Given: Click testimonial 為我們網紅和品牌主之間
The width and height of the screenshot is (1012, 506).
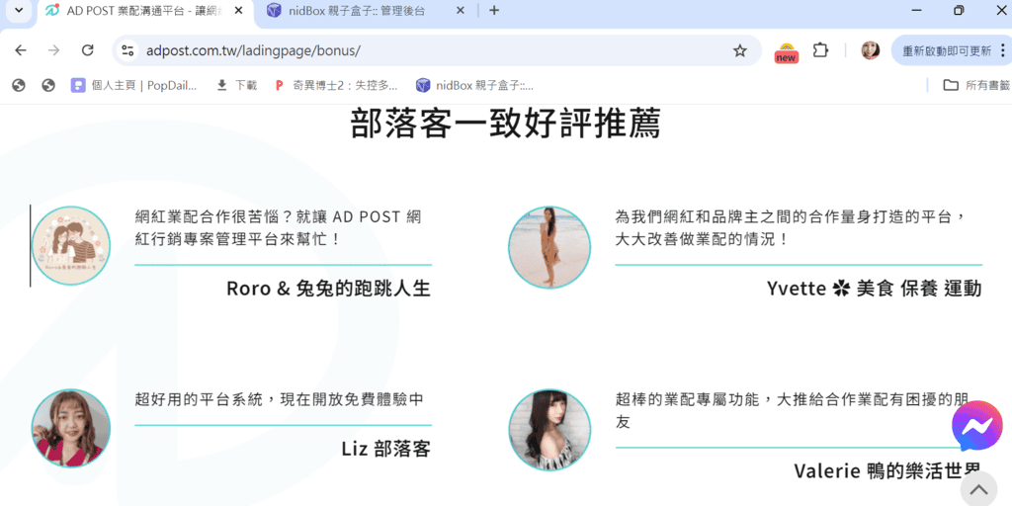Looking at the screenshot, I should (791, 228).
